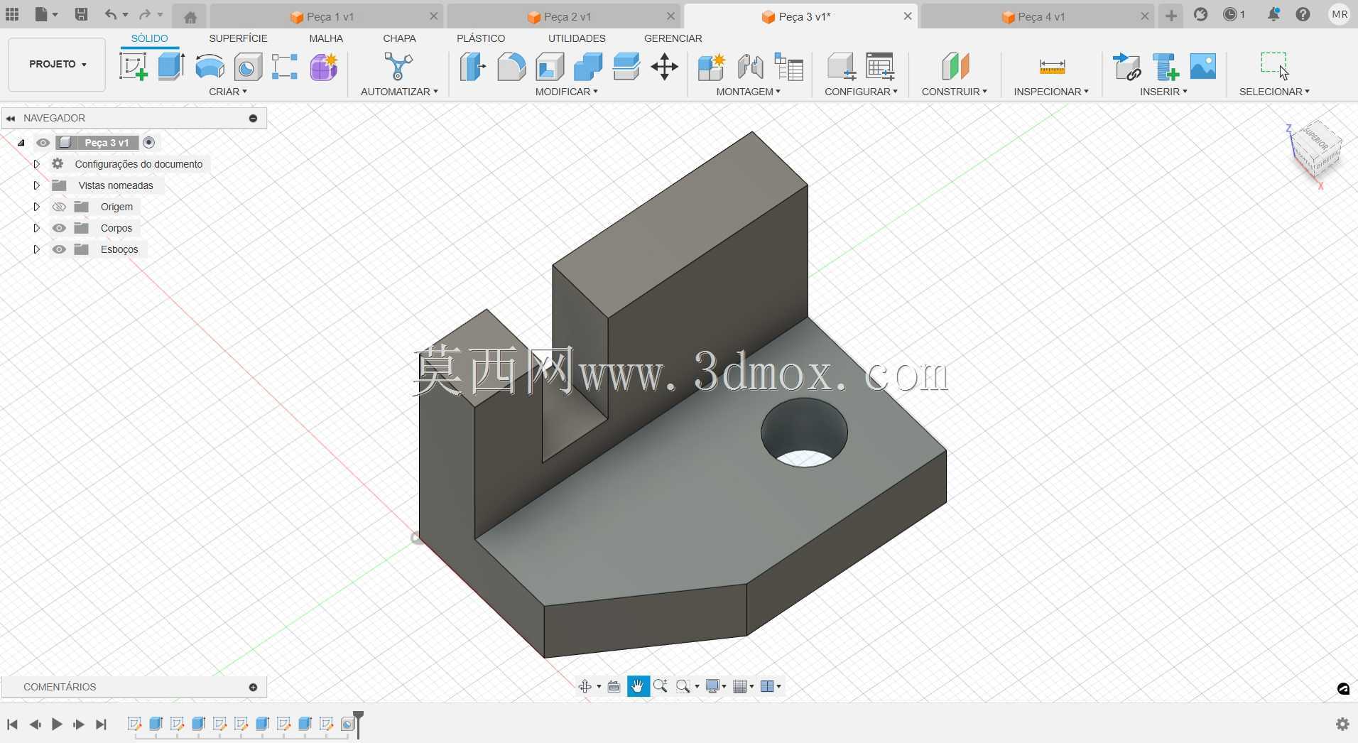The width and height of the screenshot is (1358, 743).
Task: Select the Offset Plane construct icon
Action: click(x=955, y=67)
